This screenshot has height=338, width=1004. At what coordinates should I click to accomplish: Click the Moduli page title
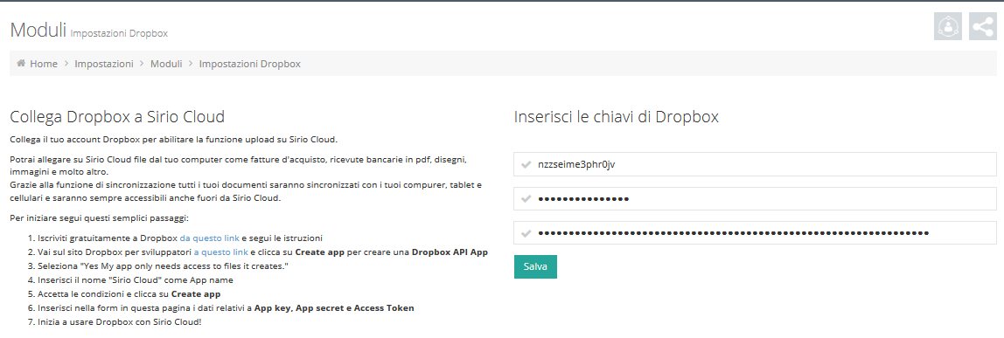click(x=38, y=29)
